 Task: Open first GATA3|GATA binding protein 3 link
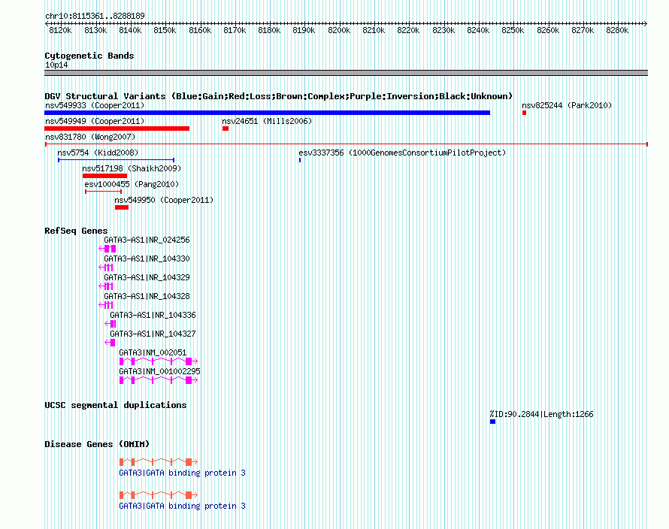point(182,473)
